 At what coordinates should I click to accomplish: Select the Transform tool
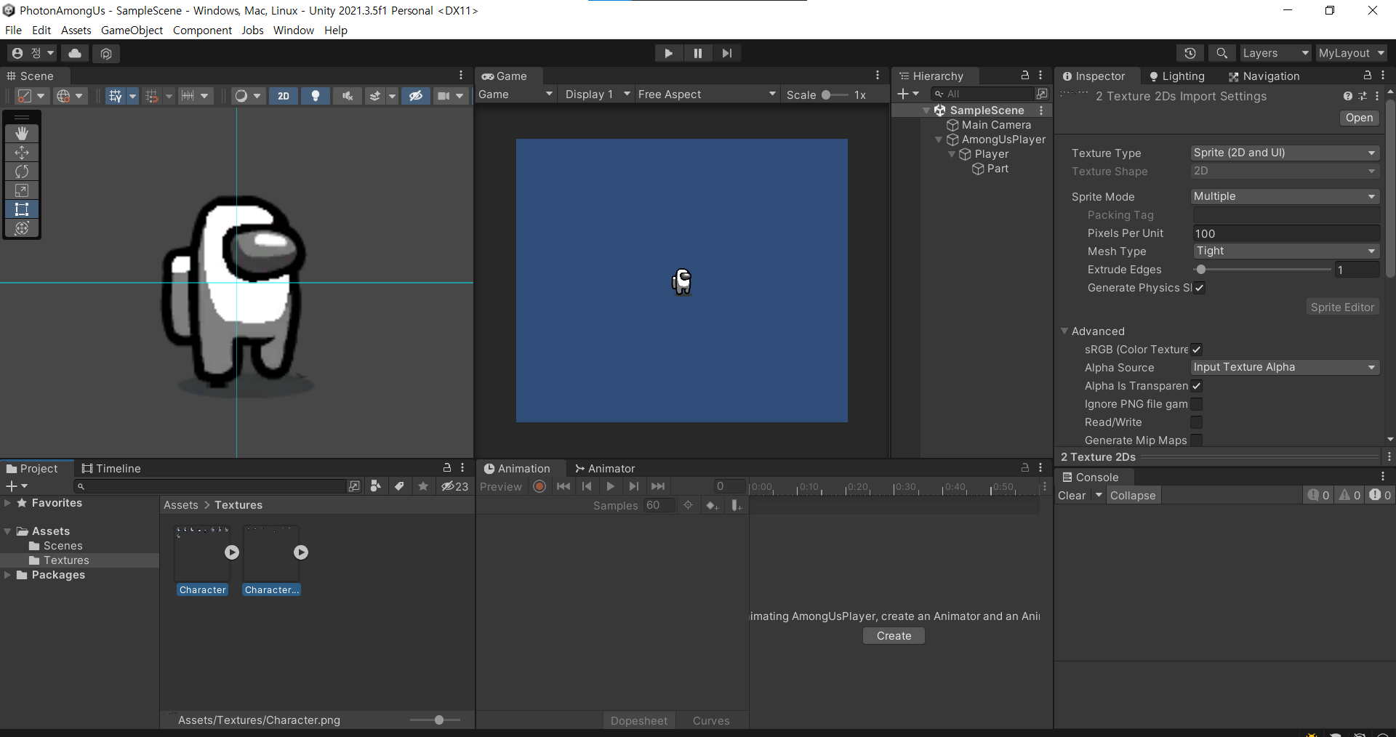22,227
